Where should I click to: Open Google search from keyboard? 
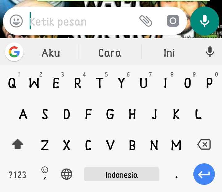[14, 52]
